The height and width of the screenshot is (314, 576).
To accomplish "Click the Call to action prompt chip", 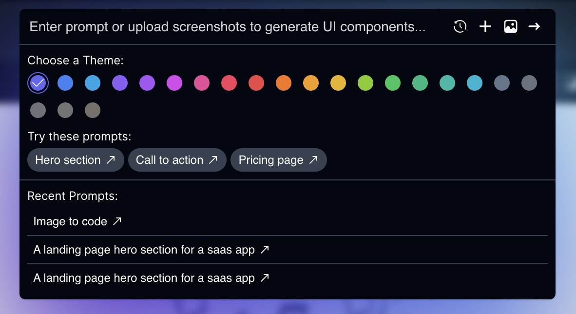I will coord(177,160).
